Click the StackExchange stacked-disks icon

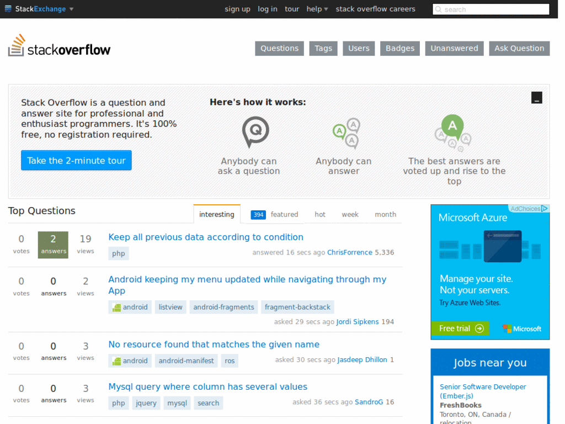point(8,8)
